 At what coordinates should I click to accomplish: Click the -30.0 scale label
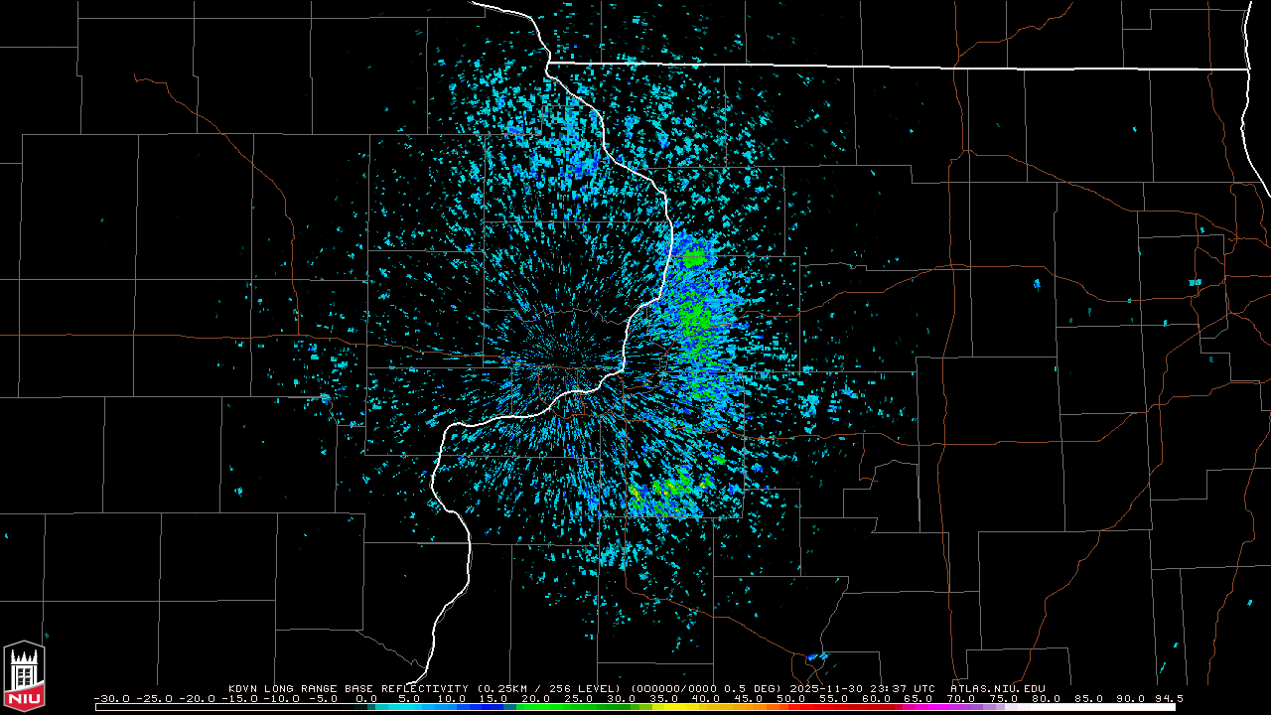coord(114,698)
